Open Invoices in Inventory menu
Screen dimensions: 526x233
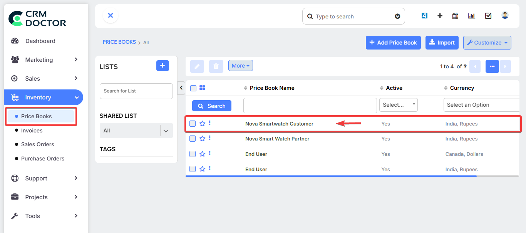click(32, 131)
